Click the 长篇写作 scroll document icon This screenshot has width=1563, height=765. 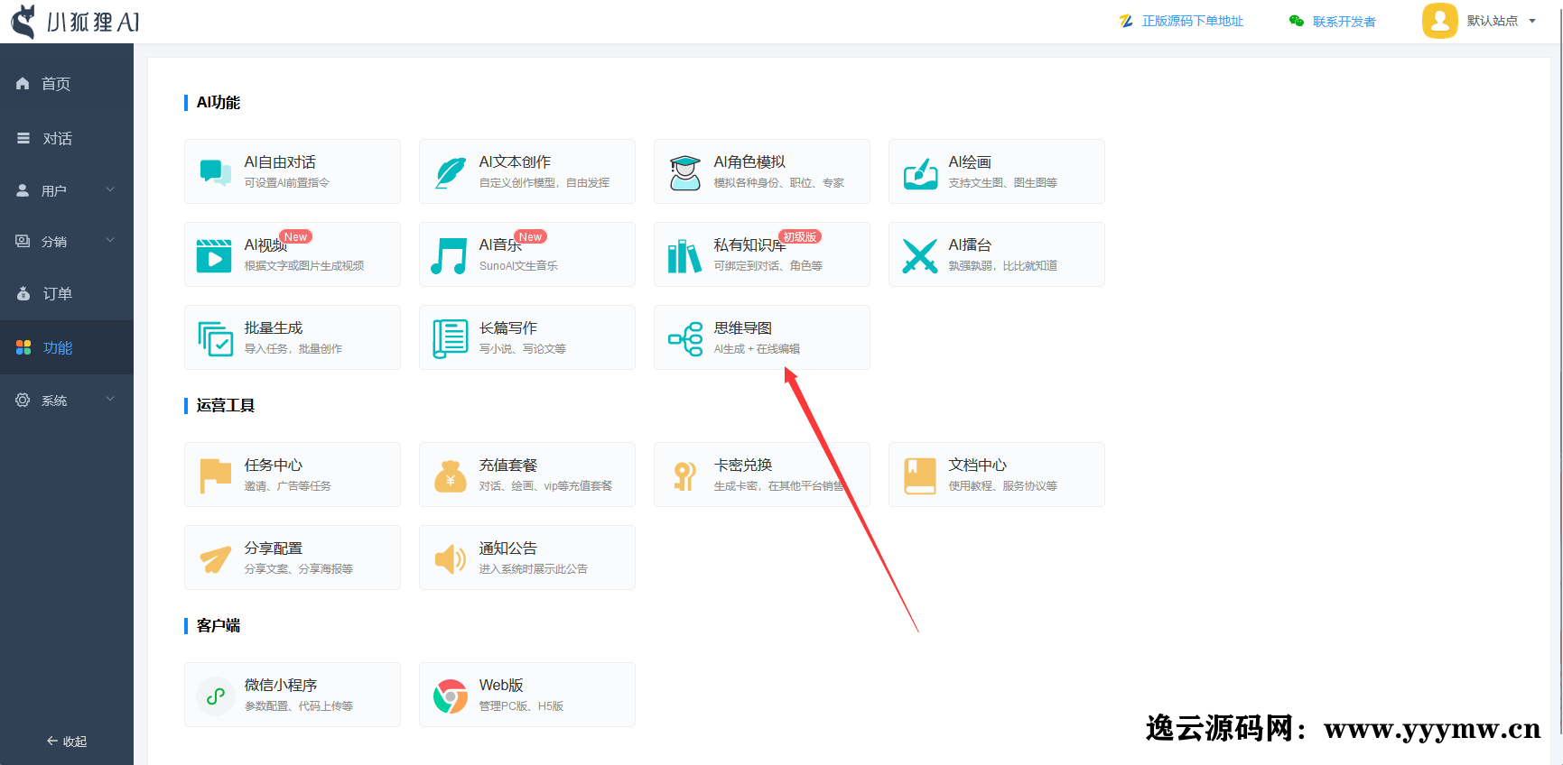tap(451, 338)
